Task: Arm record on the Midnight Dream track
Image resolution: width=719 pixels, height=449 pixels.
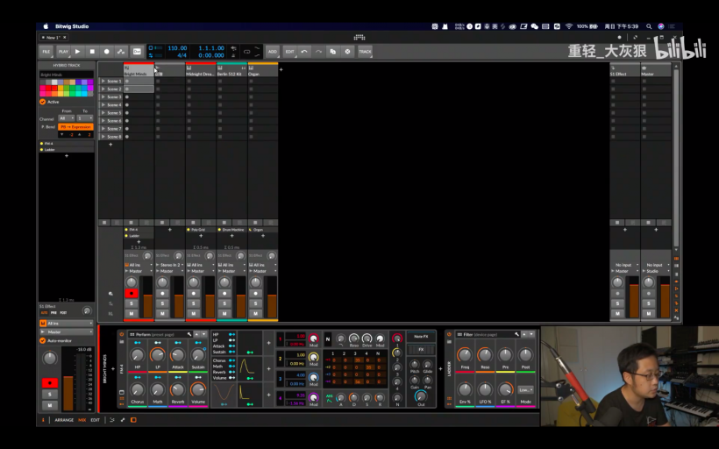Action: [194, 294]
